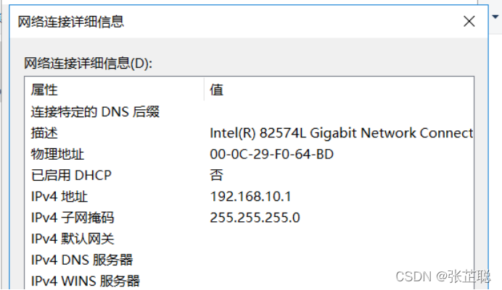Select the IPv4 子网掩码 property row

(x=73, y=218)
